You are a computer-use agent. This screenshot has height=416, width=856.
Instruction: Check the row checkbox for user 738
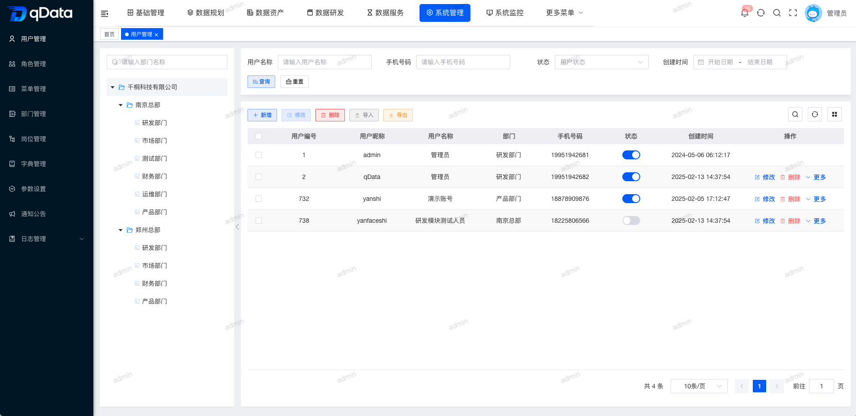click(259, 220)
